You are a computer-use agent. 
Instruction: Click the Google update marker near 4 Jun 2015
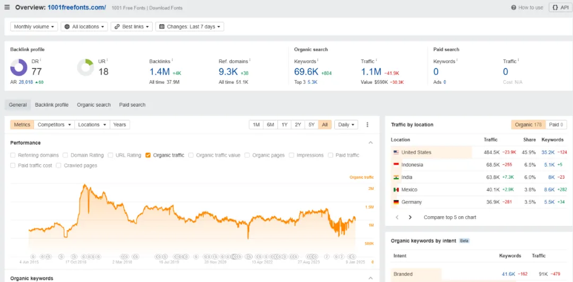(33, 256)
